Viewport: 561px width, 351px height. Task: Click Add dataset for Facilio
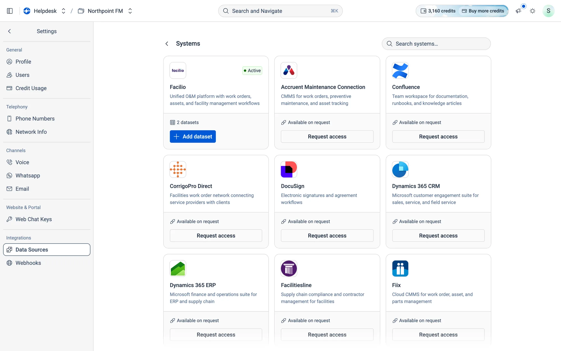point(193,136)
